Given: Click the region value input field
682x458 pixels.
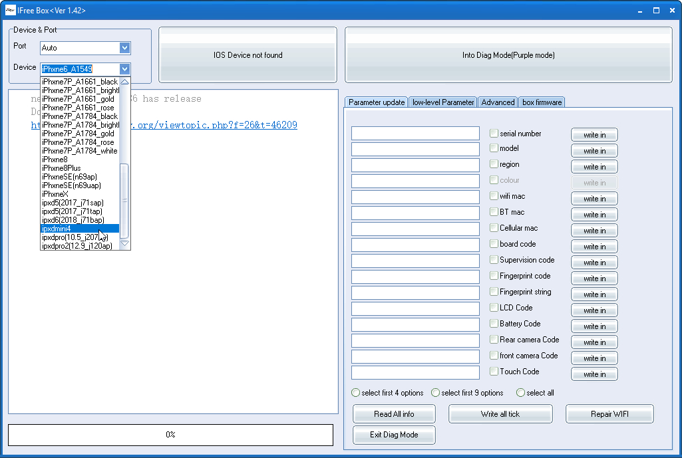Looking at the screenshot, I should 415,165.
